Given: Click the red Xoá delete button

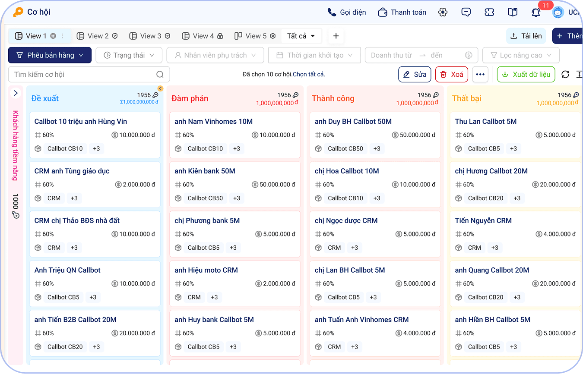Looking at the screenshot, I should (452, 75).
